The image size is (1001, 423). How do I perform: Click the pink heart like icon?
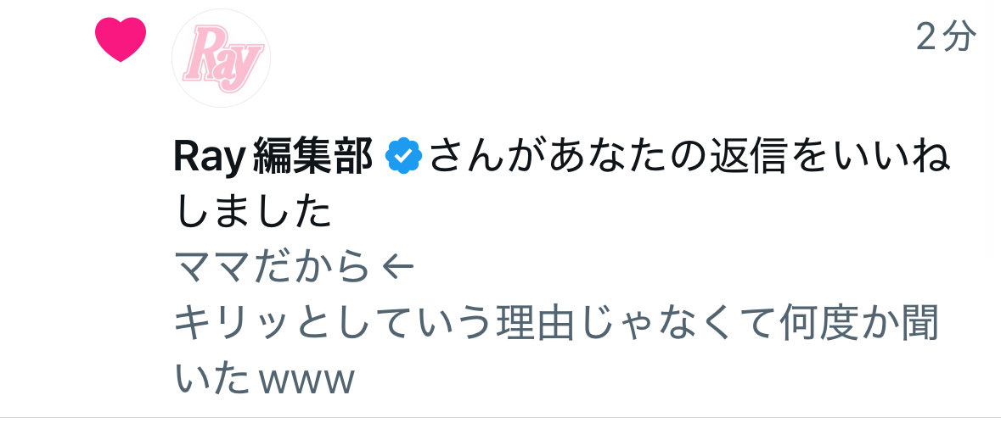click(x=121, y=40)
